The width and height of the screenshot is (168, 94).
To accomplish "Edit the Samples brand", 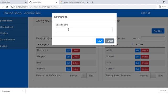I will pos(138,69).
